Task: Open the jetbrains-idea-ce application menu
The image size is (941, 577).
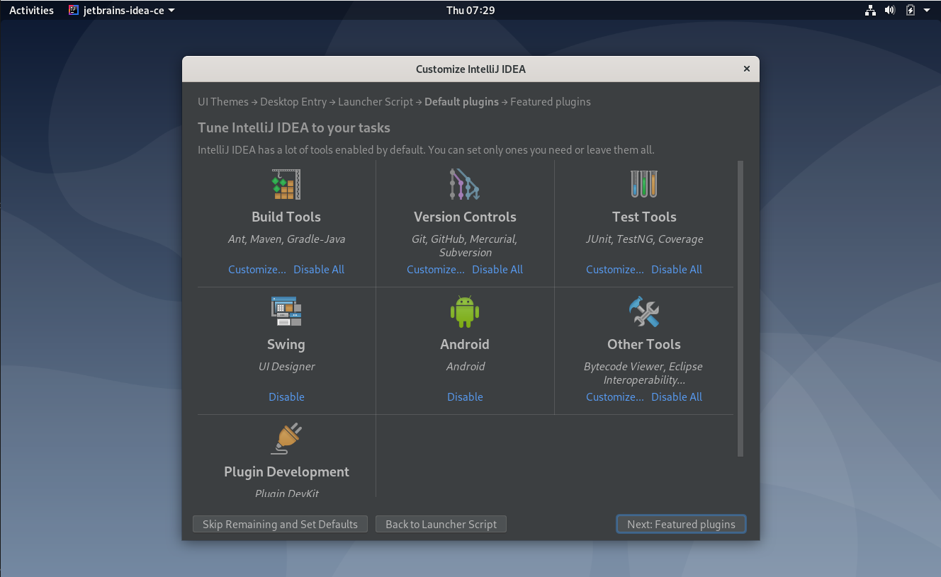Action: (122, 10)
